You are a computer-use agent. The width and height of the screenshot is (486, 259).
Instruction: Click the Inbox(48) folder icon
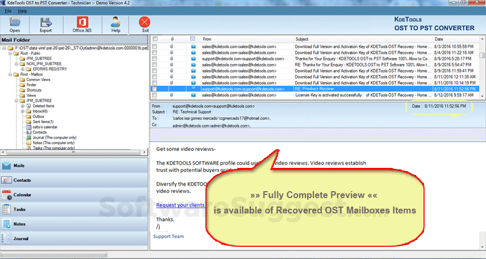[x=29, y=111]
